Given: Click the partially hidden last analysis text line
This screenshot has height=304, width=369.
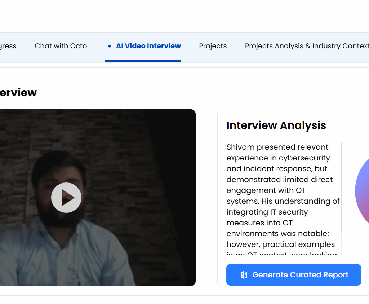Looking at the screenshot, I should [x=281, y=254].
